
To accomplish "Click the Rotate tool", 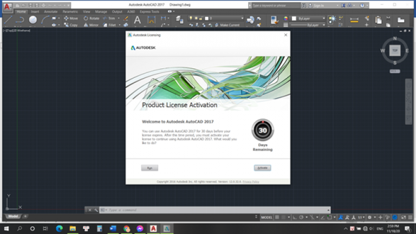I will (92, 18).
